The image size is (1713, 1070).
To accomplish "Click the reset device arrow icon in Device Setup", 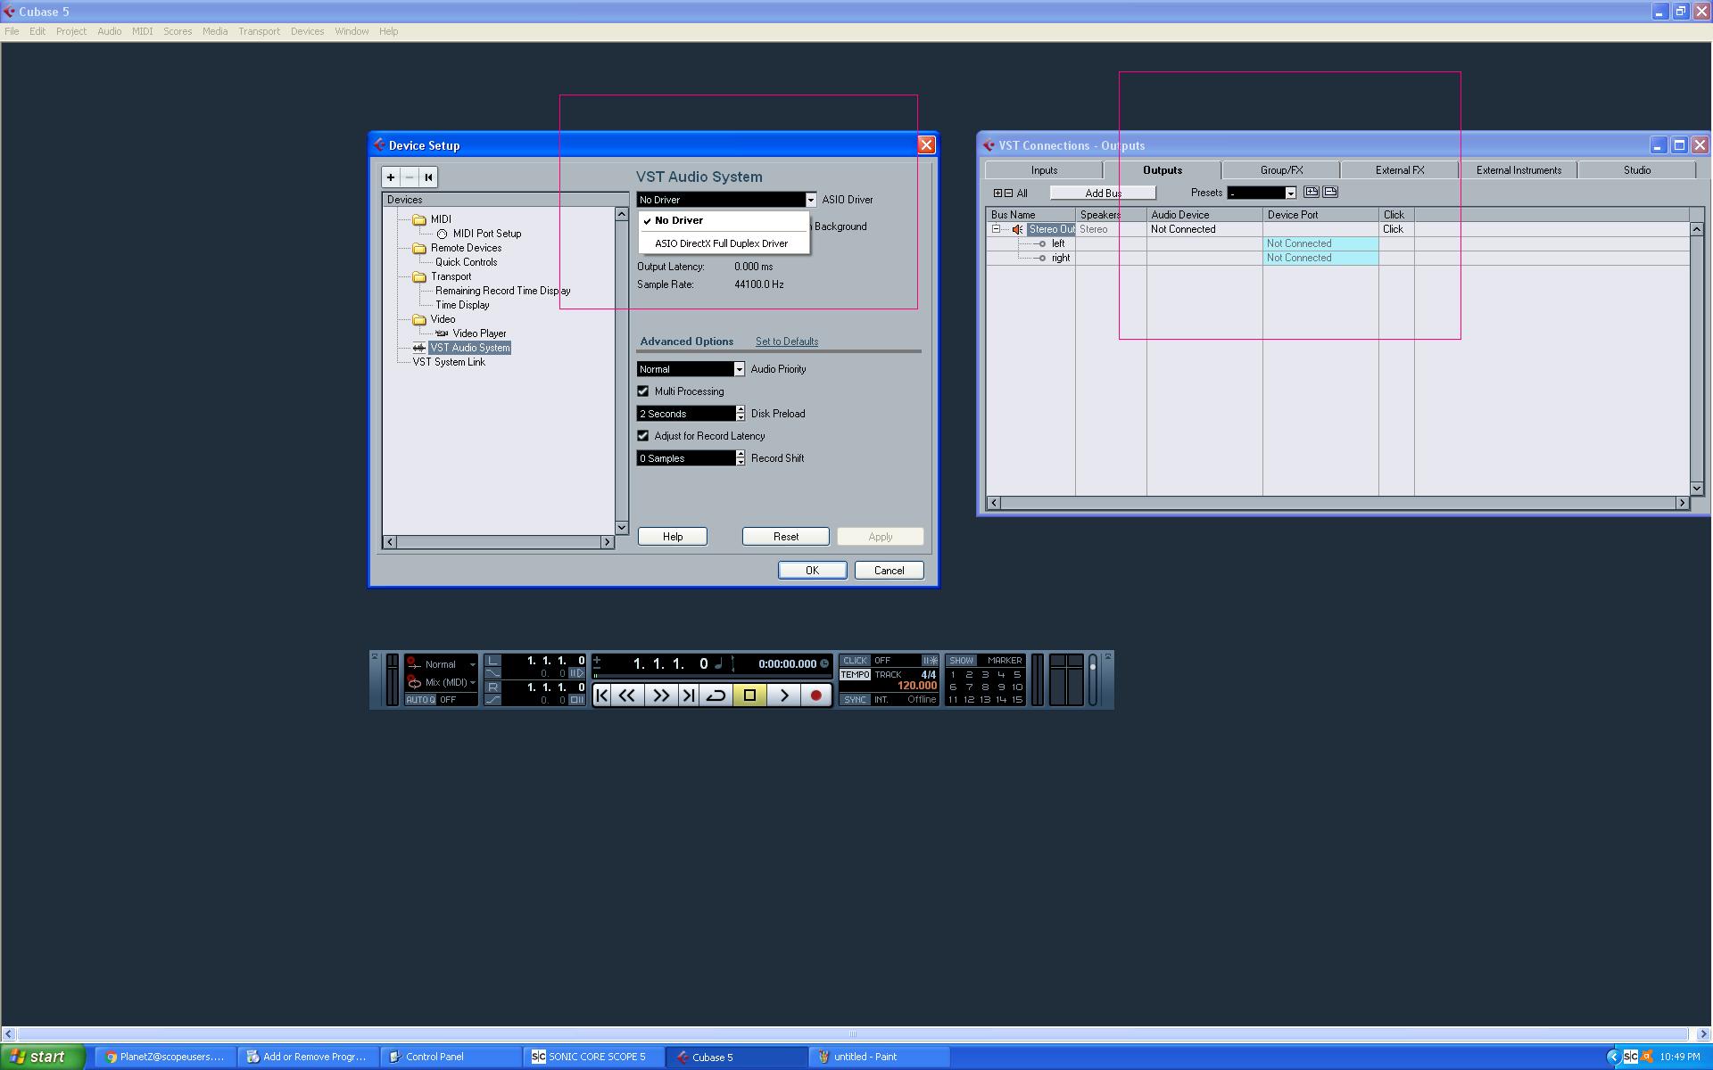I will click(x=428, y=177).
